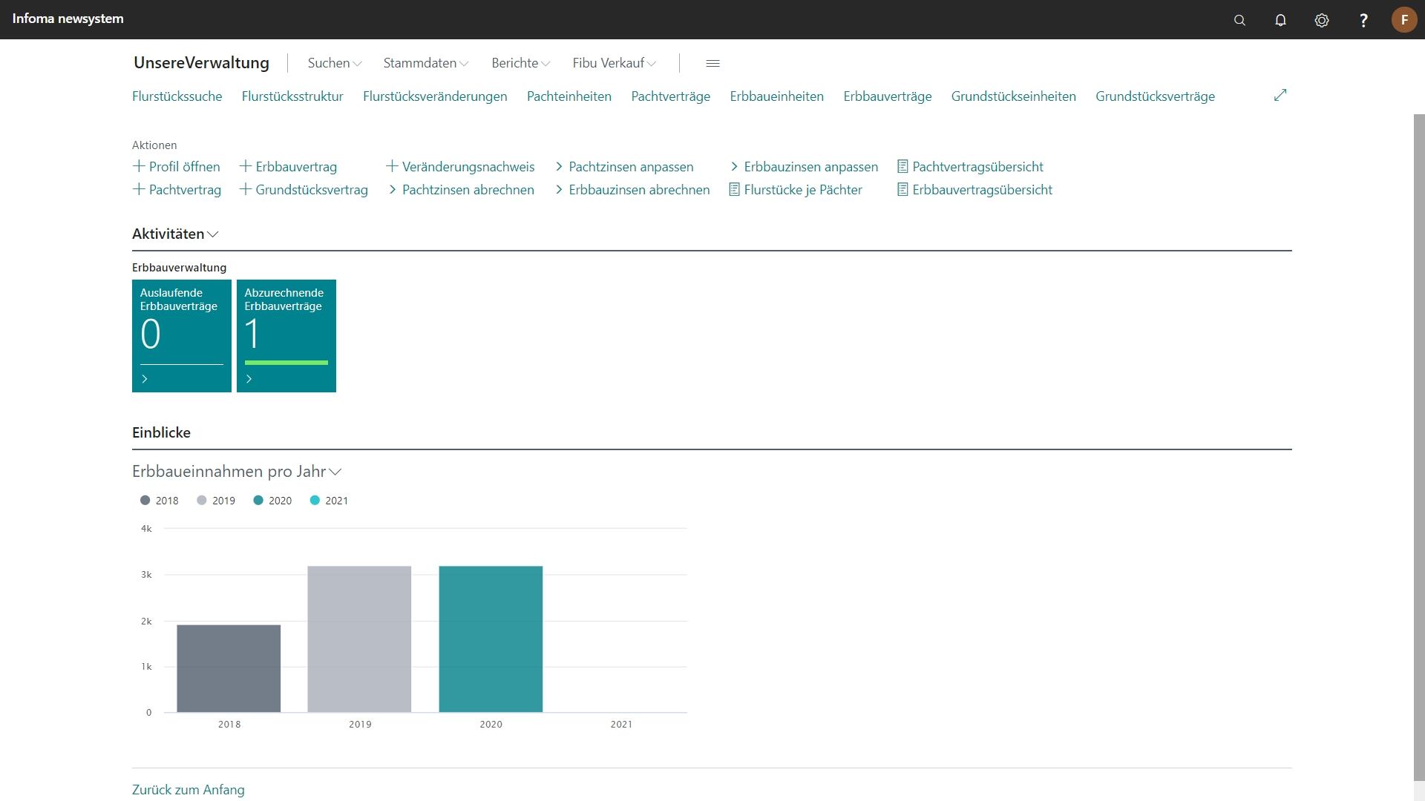Click the expand page arrows icon
The height and width of the screenshot is (801, 1425).
(x=1280, y=96)
